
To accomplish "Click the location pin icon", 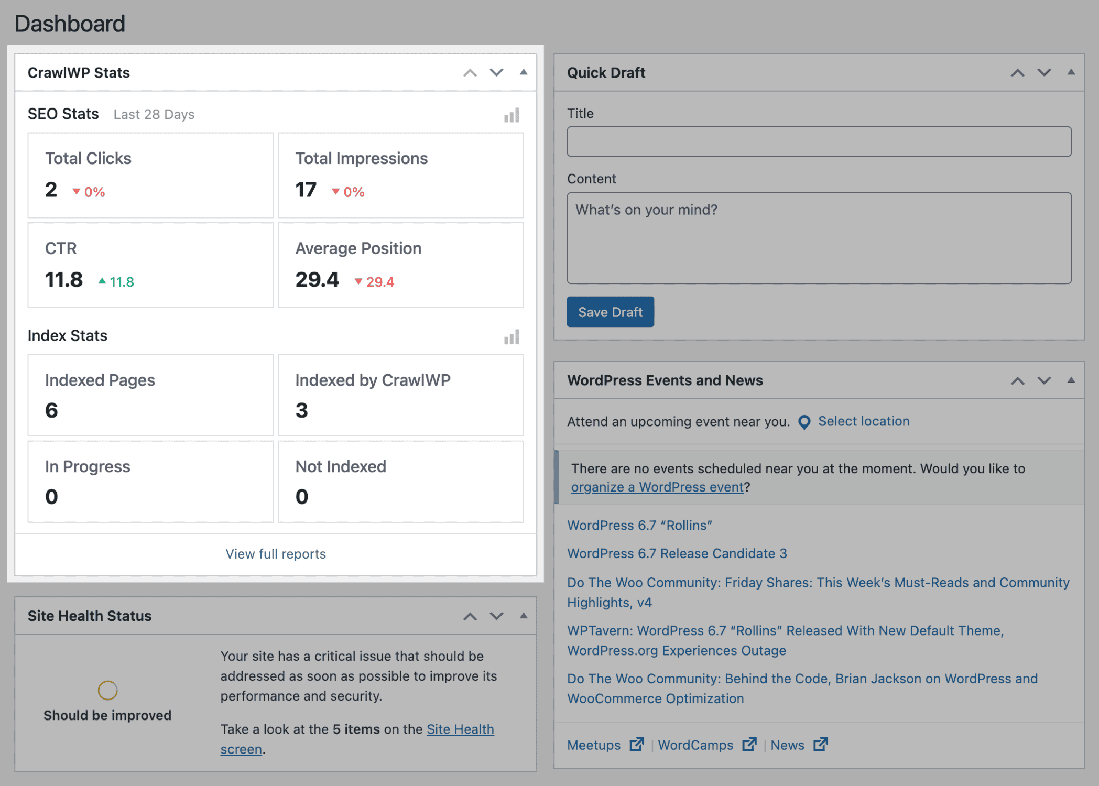I will click(804, 422).
